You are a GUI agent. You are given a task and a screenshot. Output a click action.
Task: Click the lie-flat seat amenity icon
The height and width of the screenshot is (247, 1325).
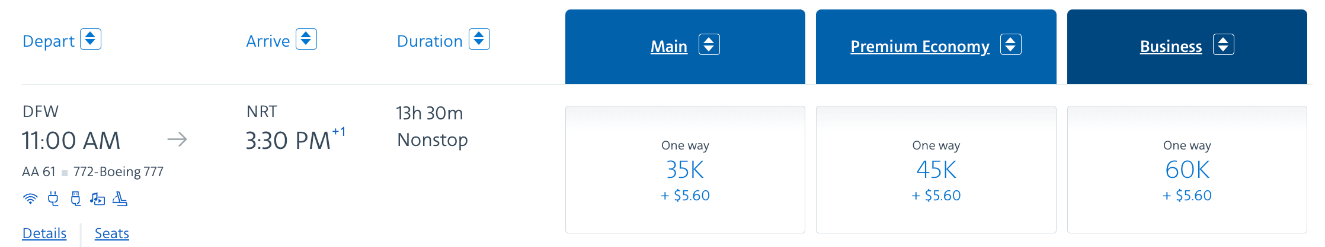[x=120, y=199]
